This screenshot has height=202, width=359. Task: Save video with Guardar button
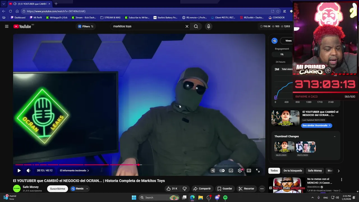point(225,189)
